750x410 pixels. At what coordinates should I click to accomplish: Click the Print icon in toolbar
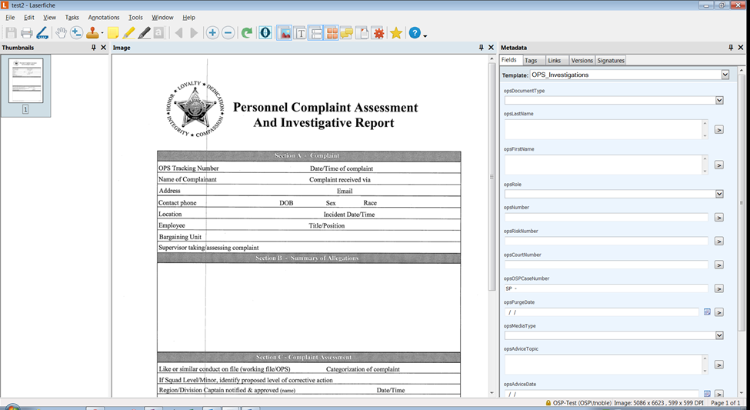pyautogui.click(x=27, y=33)
